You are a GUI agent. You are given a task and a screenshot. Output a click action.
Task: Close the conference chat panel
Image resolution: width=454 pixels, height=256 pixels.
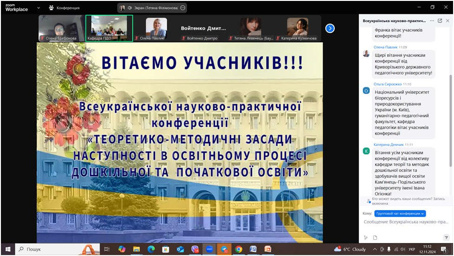tap(448, 21)
